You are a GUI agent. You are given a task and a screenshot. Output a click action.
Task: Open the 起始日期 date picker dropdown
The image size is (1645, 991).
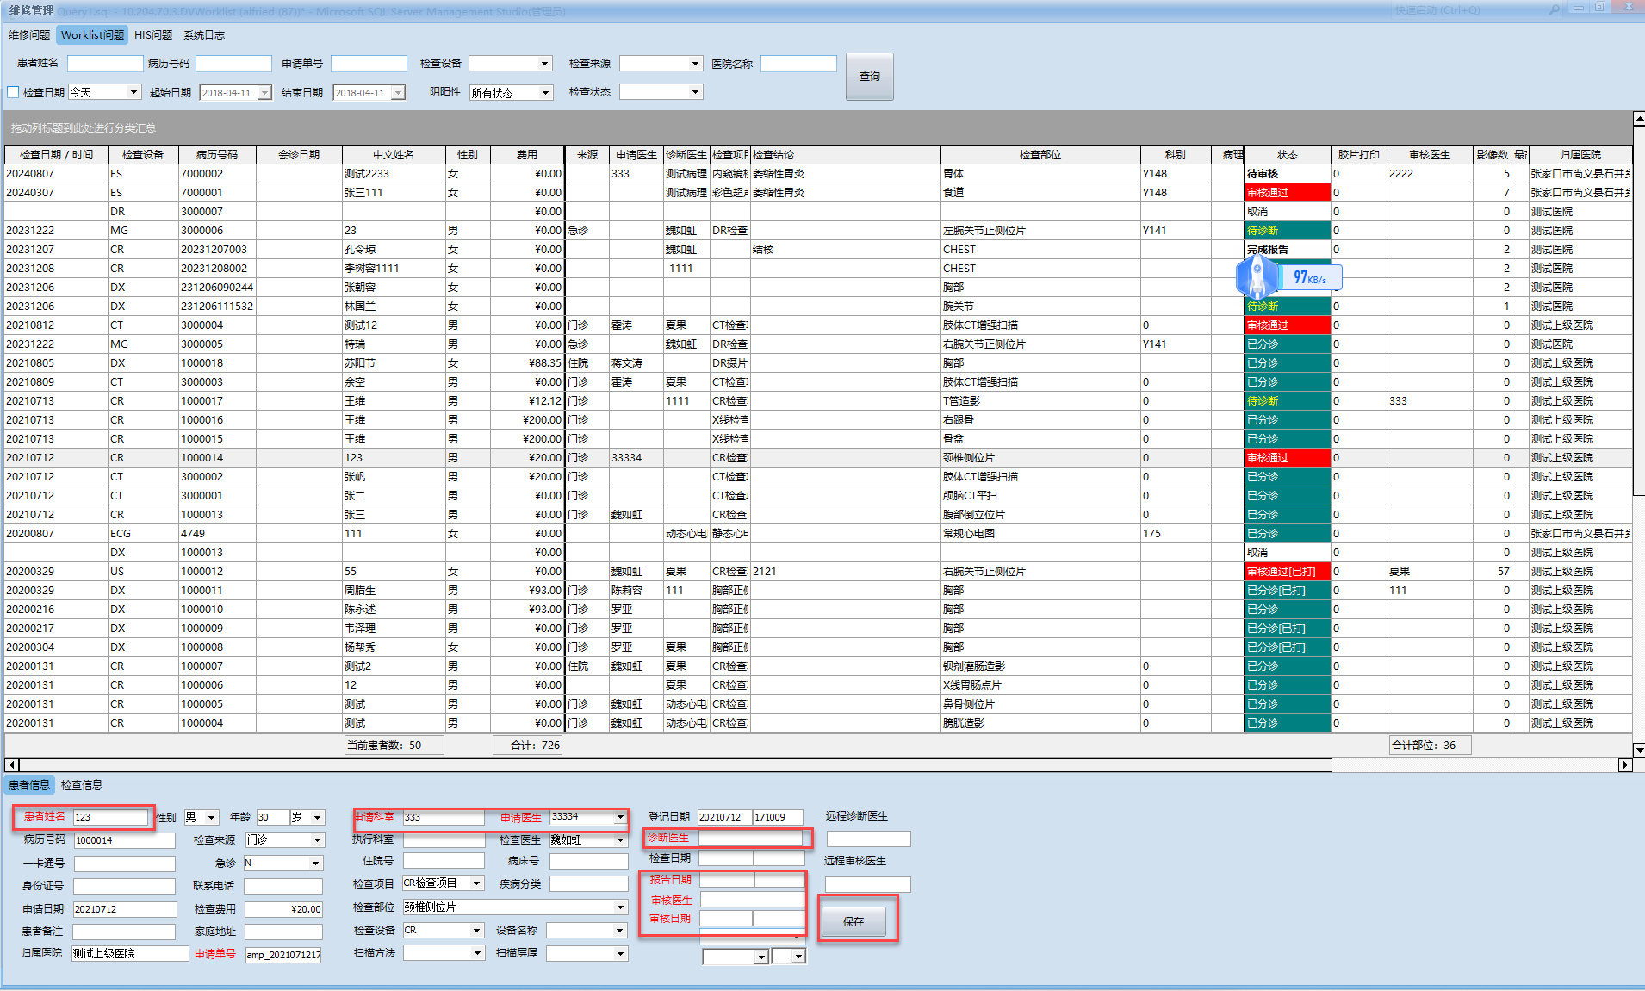264,93
